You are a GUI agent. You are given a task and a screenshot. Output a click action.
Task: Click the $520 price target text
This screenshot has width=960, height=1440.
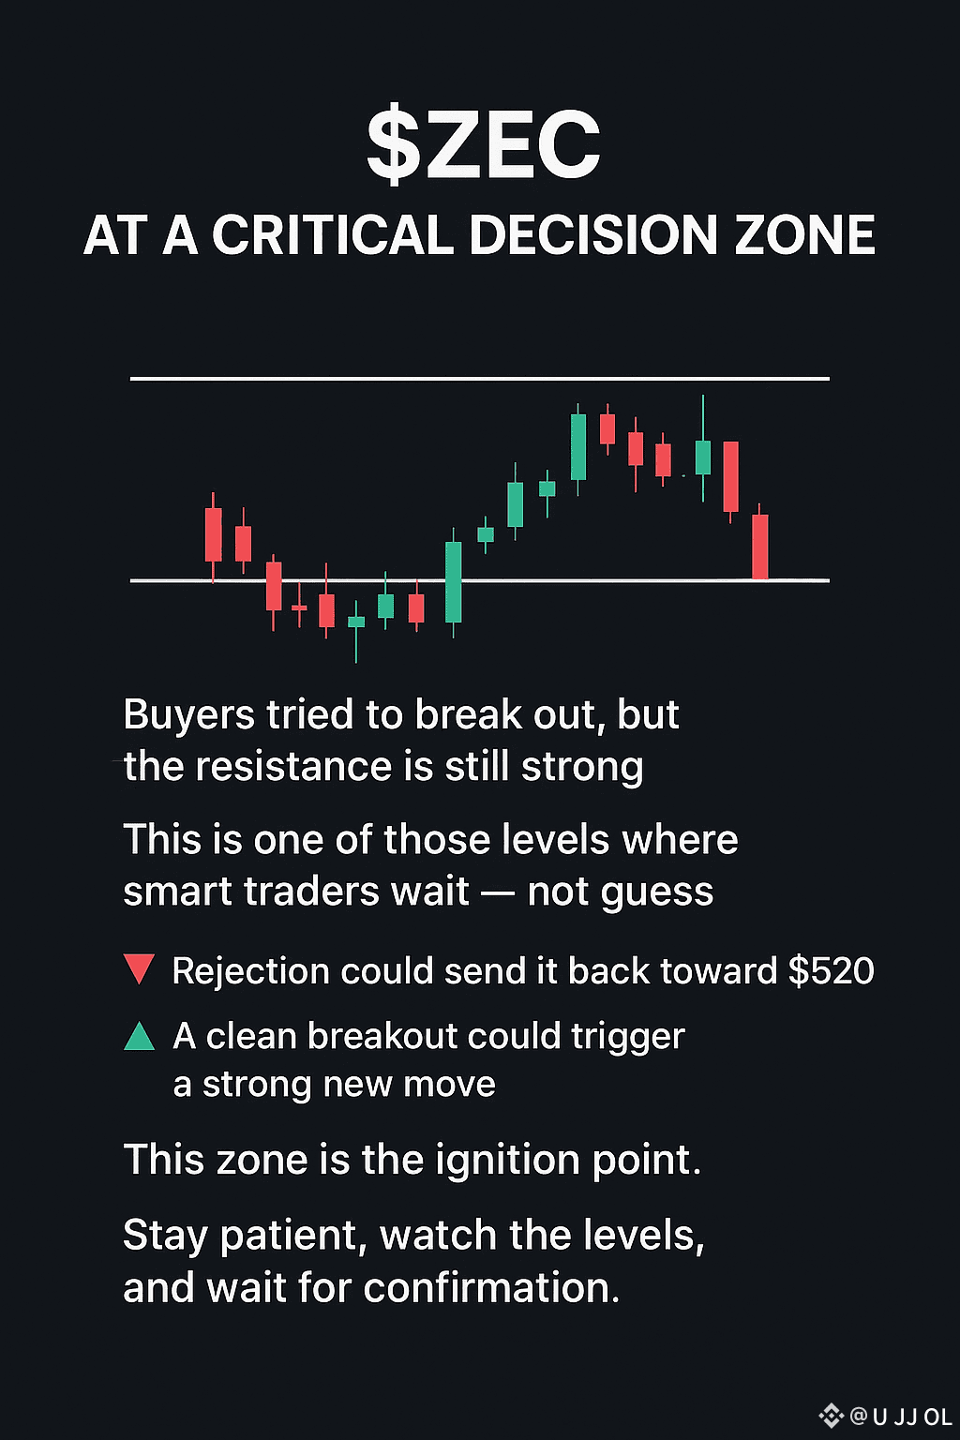pos(832,971)
